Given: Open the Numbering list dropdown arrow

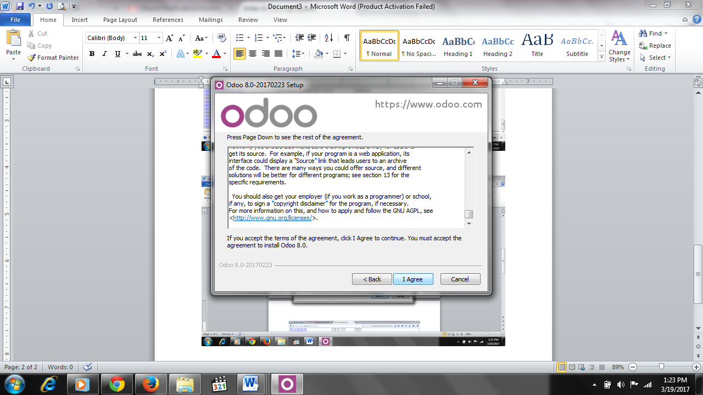Looking at the screenshot, I should point(267,38).
